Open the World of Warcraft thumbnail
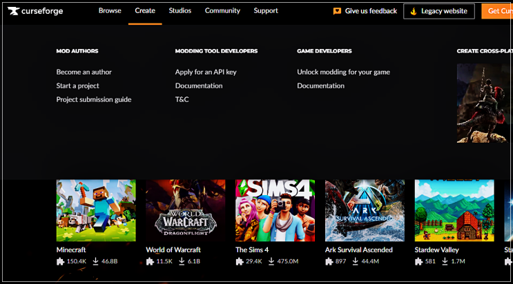 point(186,210)
